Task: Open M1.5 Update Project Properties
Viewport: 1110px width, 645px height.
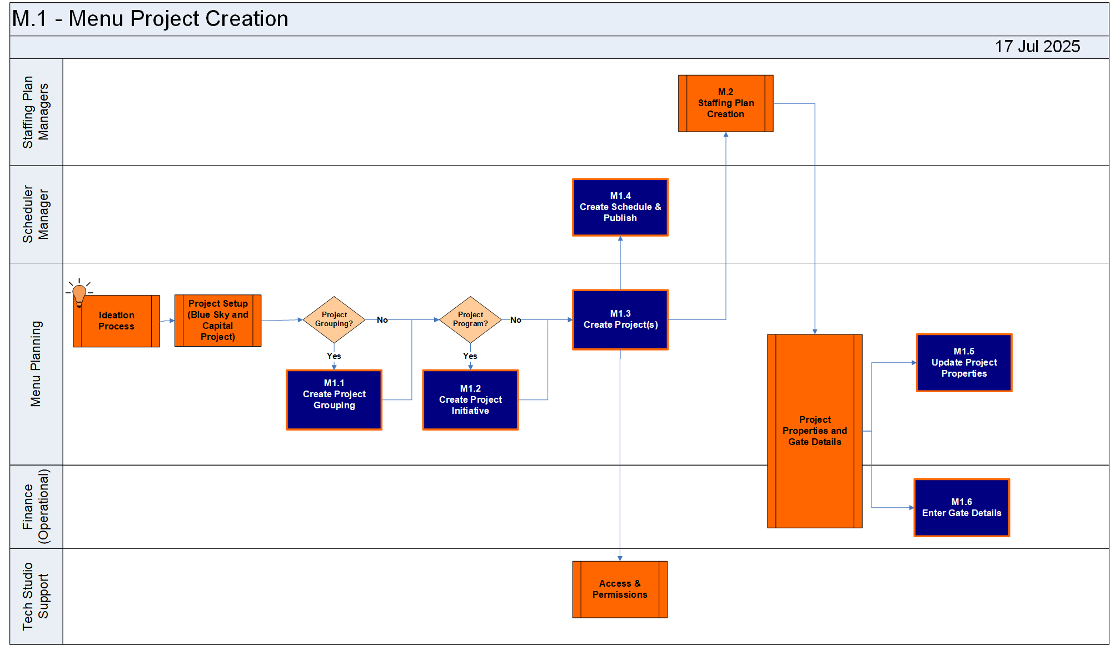Action: (964, 363)
